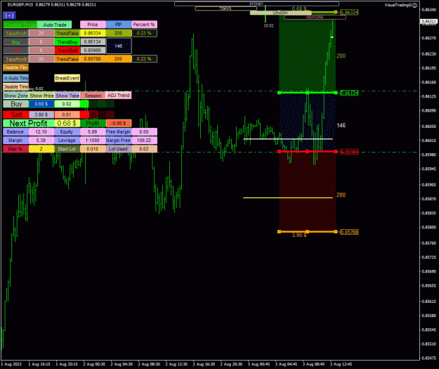Click the green 0.86134 line price tag

coord(349,93)
